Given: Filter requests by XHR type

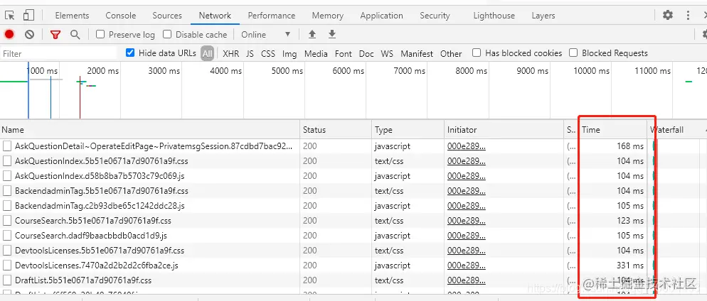Looking at the screenshot, I should coord(230,53).
